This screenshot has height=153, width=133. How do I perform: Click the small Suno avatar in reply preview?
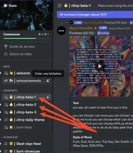(x=71, y=23)
